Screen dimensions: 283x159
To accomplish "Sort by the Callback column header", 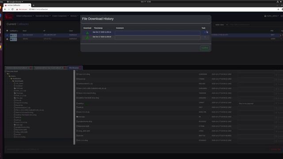I will [14, 31].
